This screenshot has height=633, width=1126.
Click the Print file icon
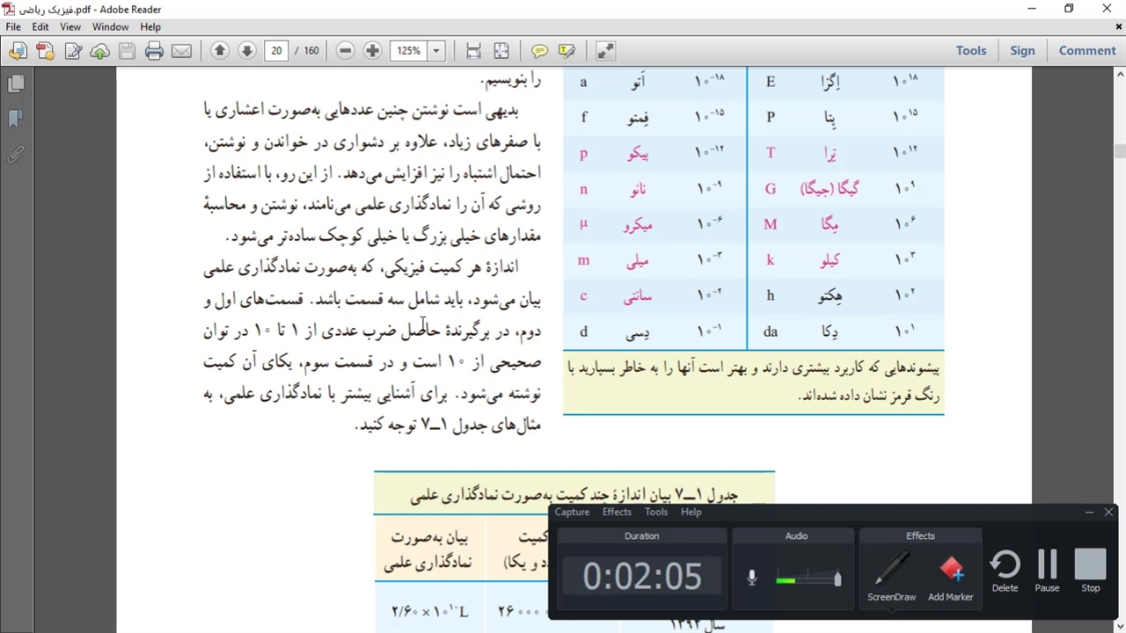click(154, 51)
